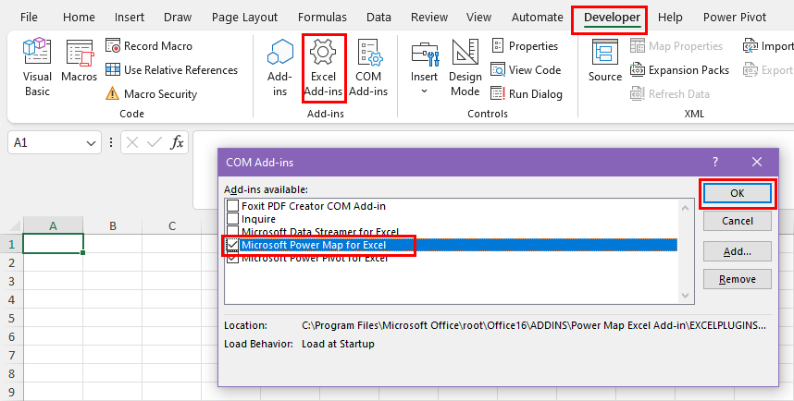794x401 pixels.
Task: Click Run Dialog
Action: click(527, 94)
